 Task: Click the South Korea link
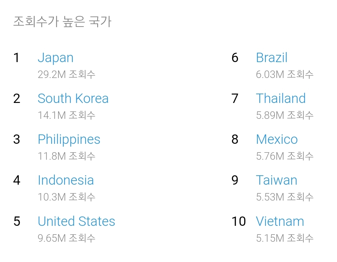point(73,99)
